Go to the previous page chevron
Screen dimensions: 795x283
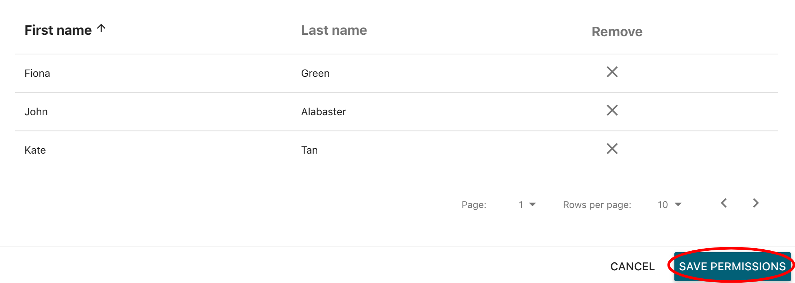point(724,203)
